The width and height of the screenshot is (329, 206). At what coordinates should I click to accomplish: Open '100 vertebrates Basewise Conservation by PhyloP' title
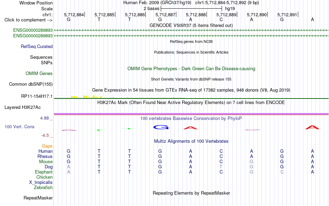(x=191, y=119)
